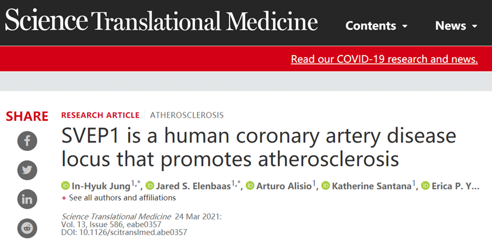
Task: Share article via Twitter icon
Action: click(x=27, y=170)
